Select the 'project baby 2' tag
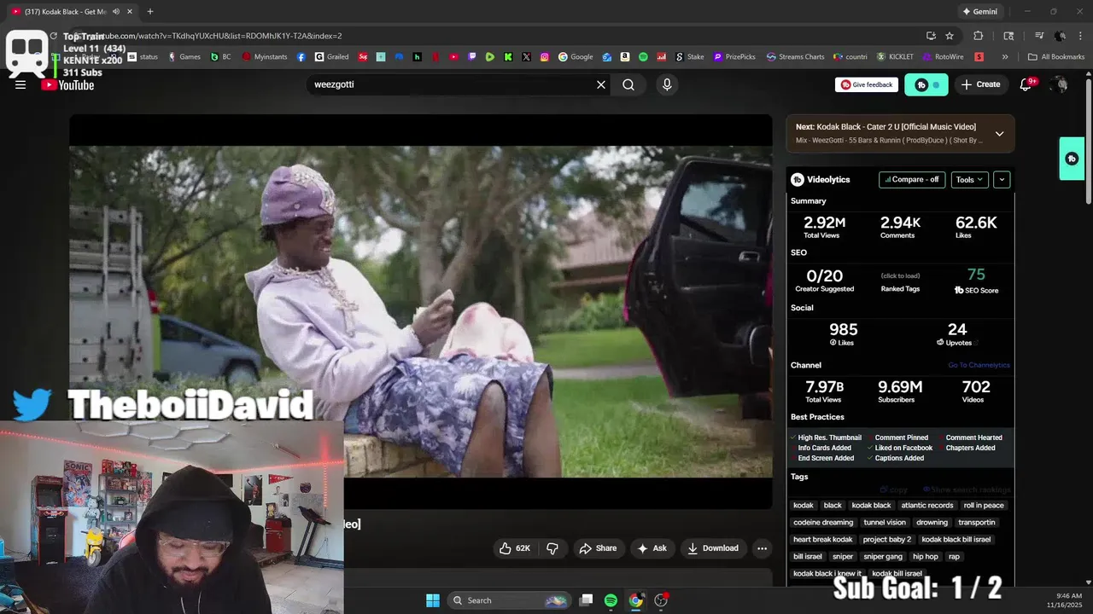 point(887,539)
